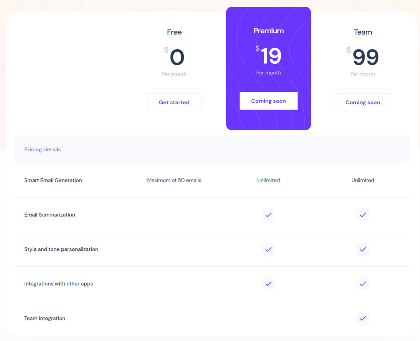Image resolution: width=420 pixels, height=341 pixels.
Task: Click Coming soon button under Team plan
Action: 363,102
